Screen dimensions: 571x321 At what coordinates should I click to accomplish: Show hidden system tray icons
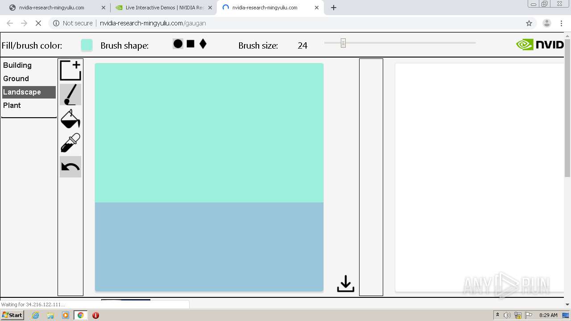click(497, 315)
